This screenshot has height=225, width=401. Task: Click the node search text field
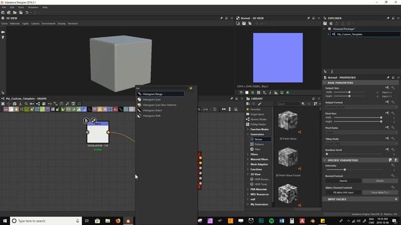tap(162, 88)
